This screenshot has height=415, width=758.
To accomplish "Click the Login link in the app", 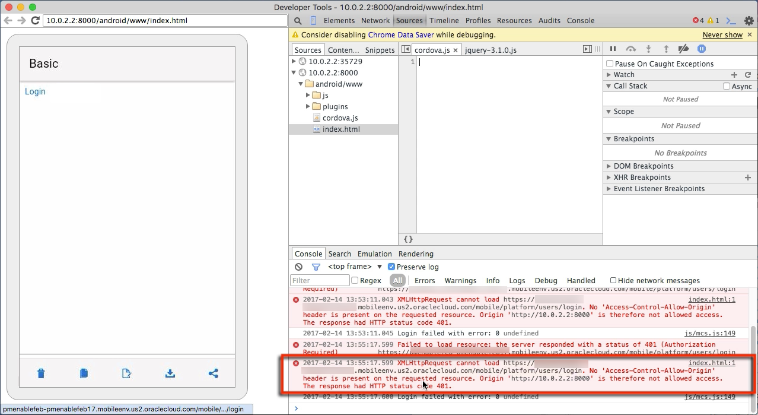I will point(35,91).
